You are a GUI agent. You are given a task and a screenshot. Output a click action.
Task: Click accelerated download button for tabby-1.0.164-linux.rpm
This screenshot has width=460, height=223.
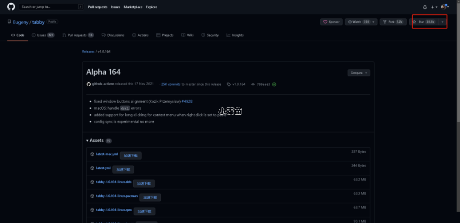pos(144,211)
